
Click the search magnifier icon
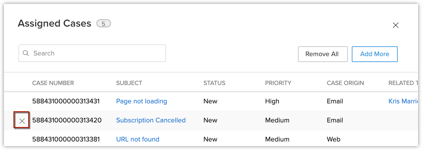26,53
